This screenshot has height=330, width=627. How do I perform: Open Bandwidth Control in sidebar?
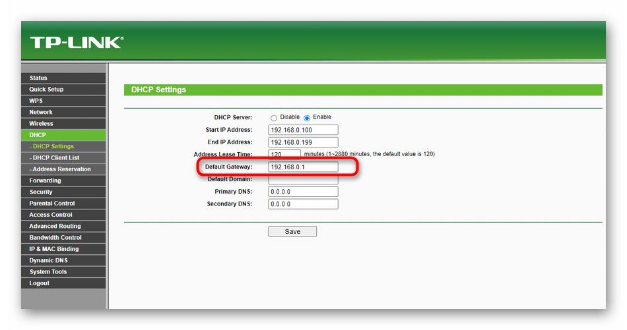[63, 237]
